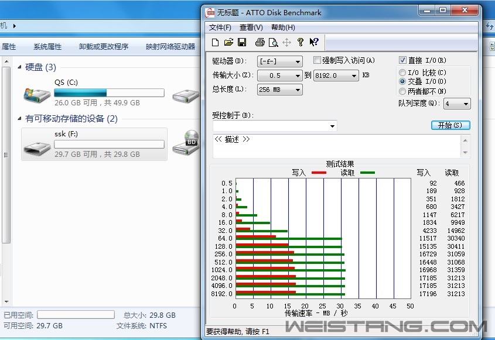This screenshot has height=340, width=495.
Task: Open the 查看(V) menu
Action: pyautogui.click(x=251, y=28)
